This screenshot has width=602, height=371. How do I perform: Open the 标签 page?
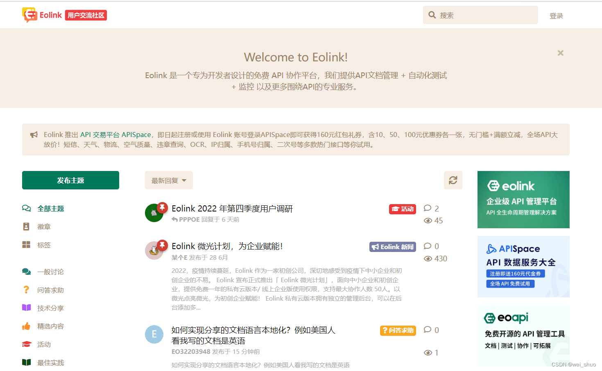pyautogui.click(x=44, y=245)
